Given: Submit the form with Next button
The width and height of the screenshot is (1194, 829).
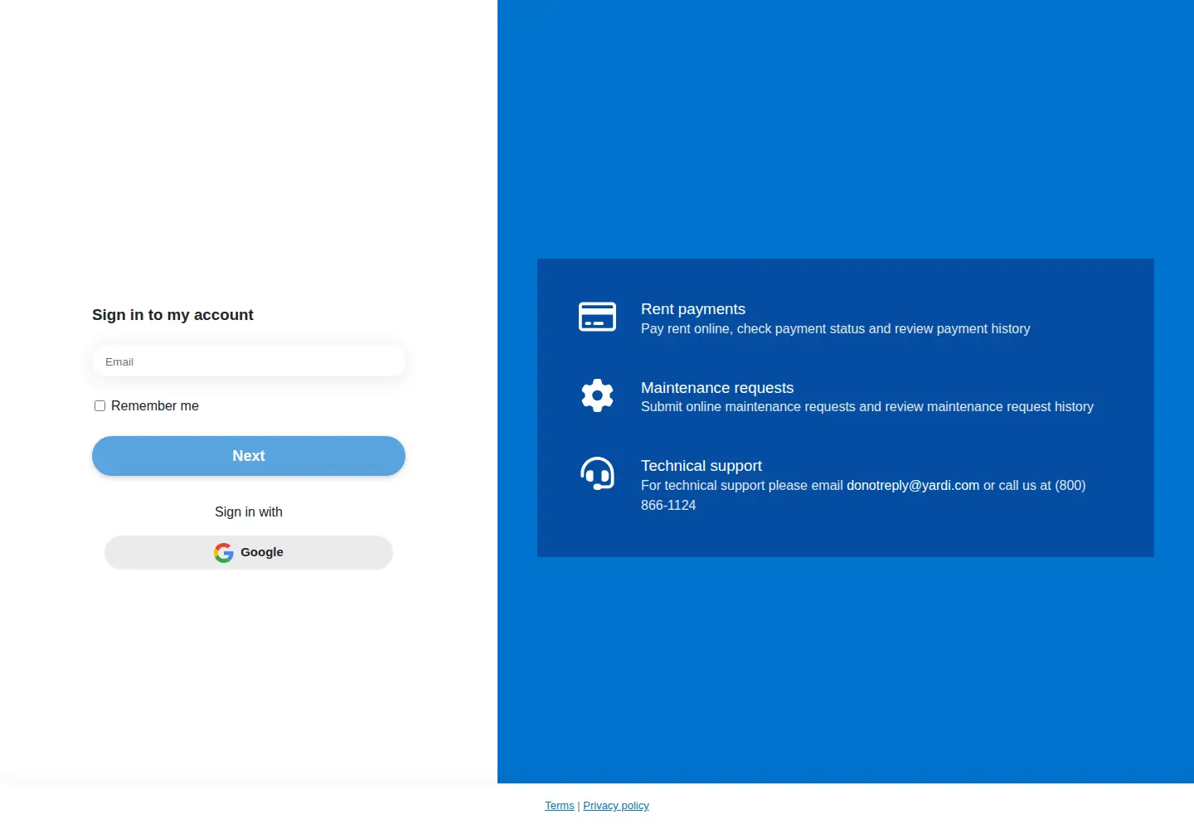Looking at the screenshot, I should (249, 456).
